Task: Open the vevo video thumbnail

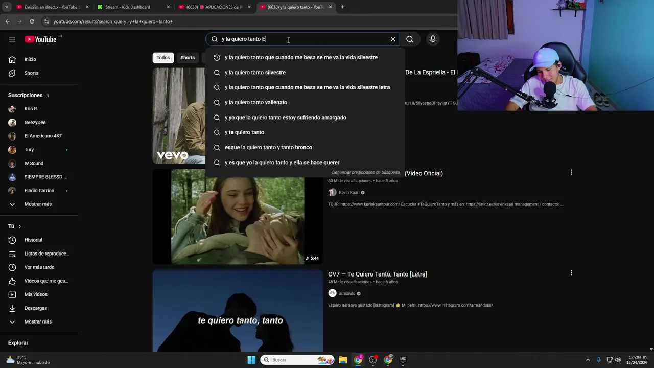Action: point(179,116)
